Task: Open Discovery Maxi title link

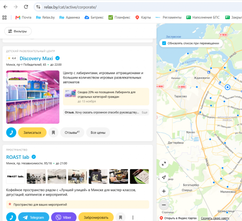Action: [36, 58]
